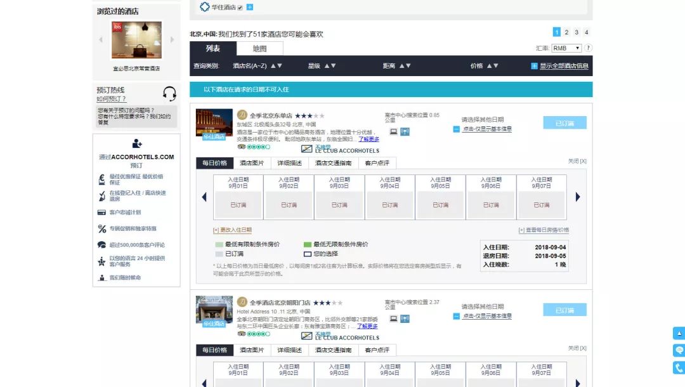Click the back-to-top floating arrow button

point(679,333)
